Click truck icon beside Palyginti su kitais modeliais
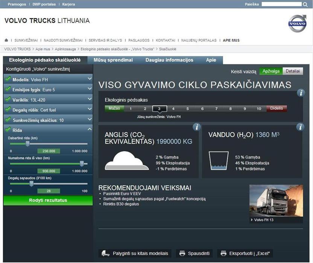The height and width of the screenshot is (263, 313). tap(105, 253)
